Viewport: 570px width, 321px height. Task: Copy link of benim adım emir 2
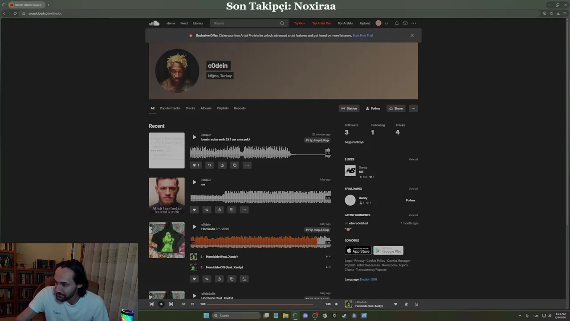click(x=234, y=165)
